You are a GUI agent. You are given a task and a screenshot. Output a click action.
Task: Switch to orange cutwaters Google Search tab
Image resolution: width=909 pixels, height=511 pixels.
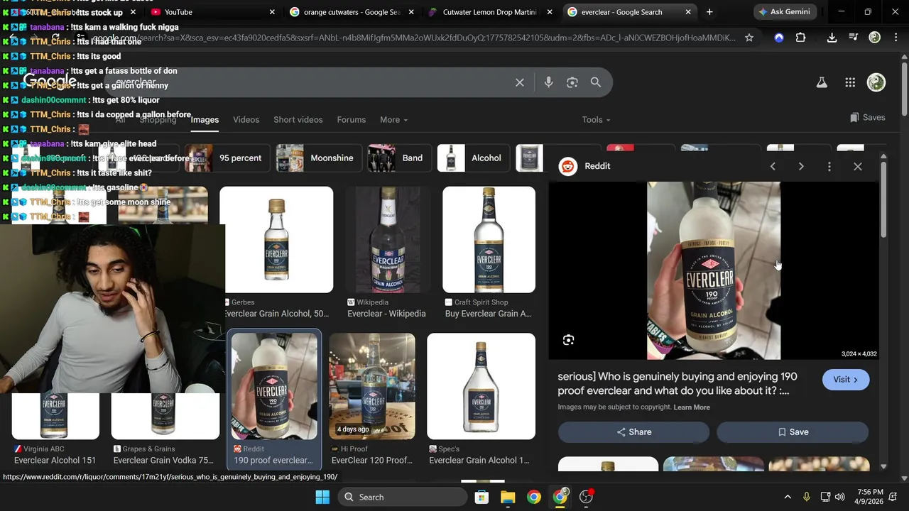352,12
